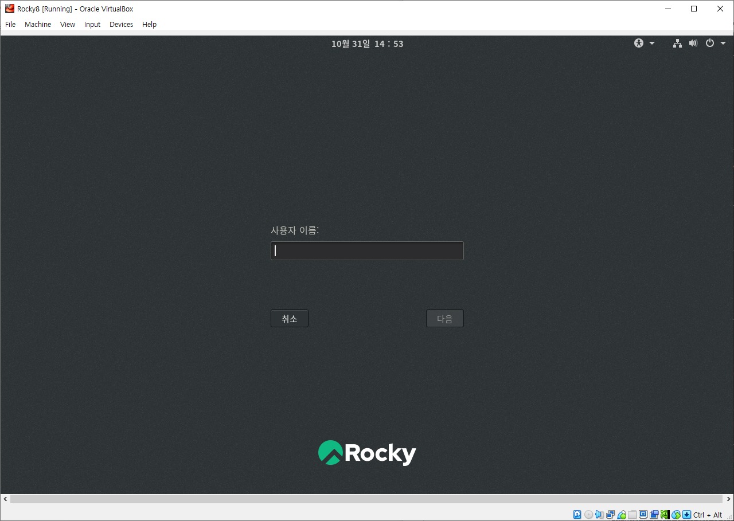Screen dimensions: 734x521
Task: Click the display settings status icon
Action: point(643,515)
